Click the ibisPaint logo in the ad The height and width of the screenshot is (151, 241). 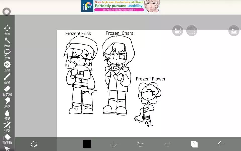pos(87,6)
